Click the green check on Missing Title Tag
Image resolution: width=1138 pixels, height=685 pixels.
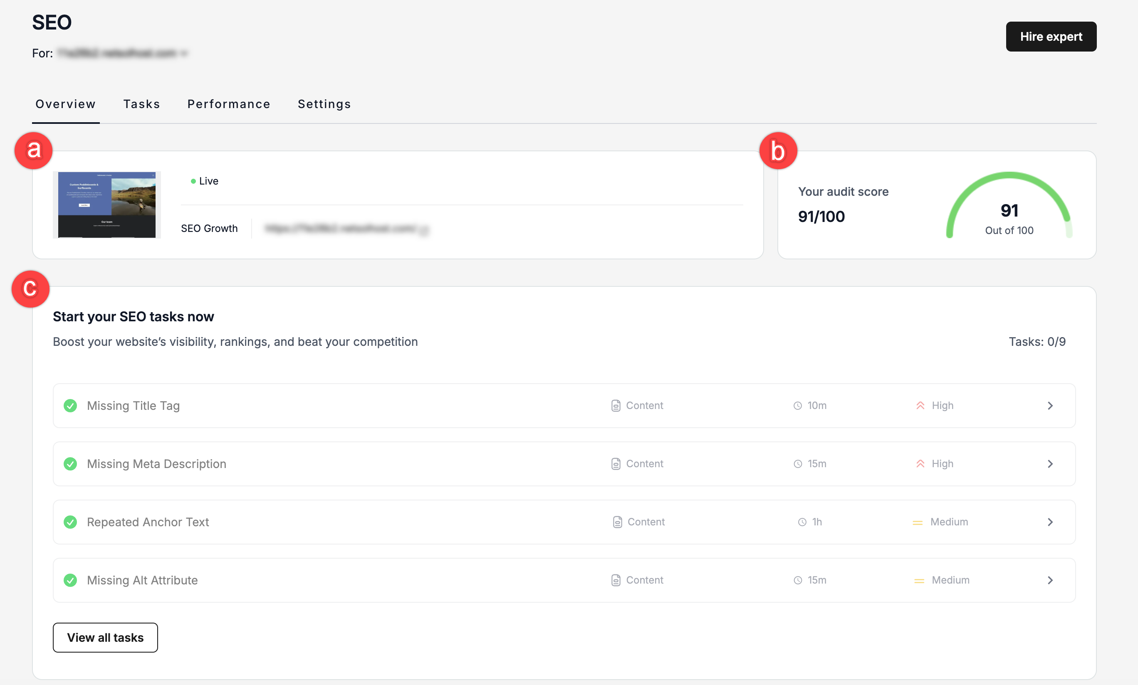(x=70, y=406)
